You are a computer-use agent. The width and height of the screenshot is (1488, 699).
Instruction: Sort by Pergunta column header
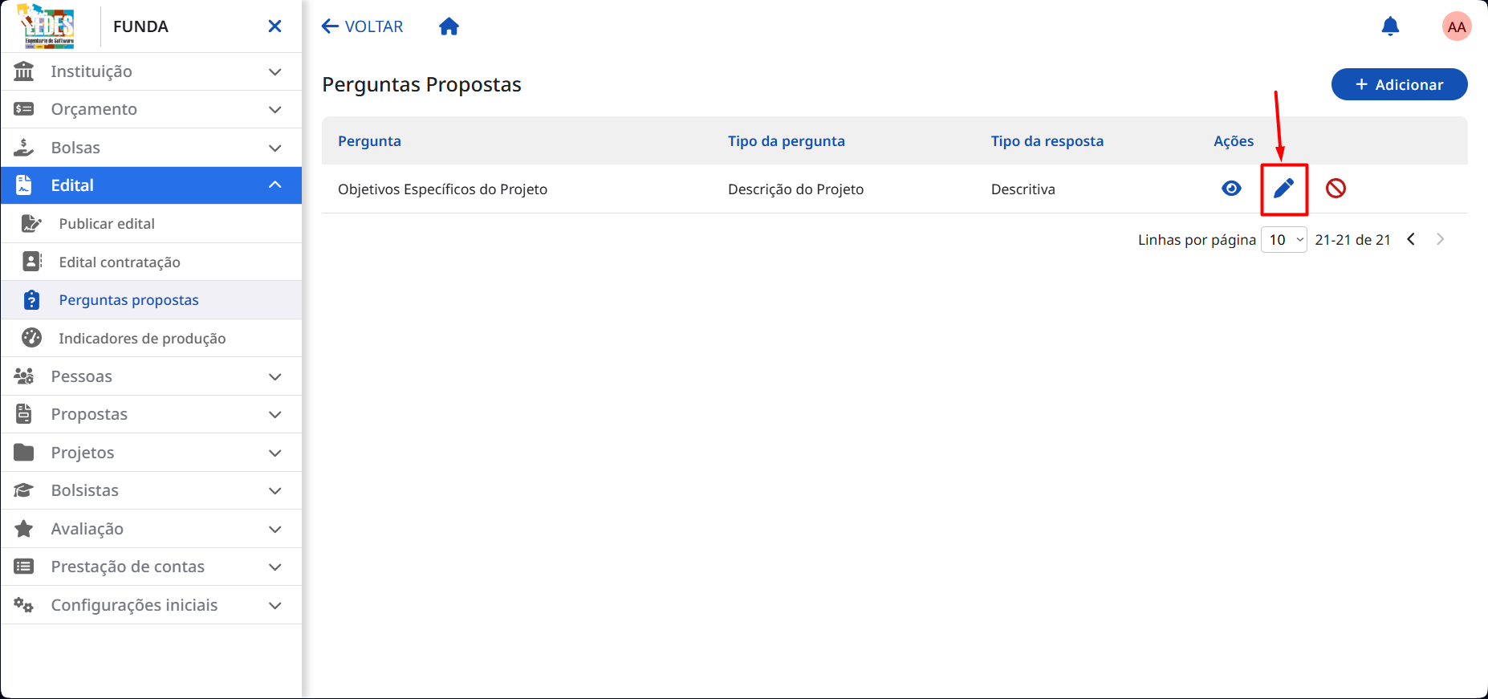tap(369, 141)
